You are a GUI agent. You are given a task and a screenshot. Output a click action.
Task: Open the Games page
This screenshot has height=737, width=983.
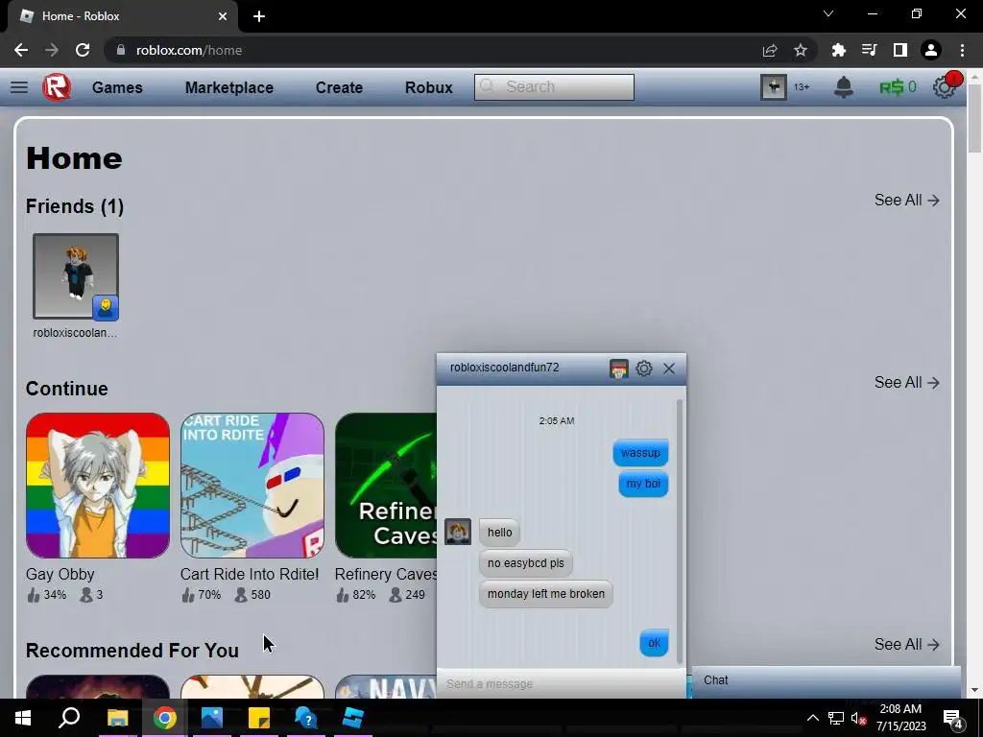(117, 87)
